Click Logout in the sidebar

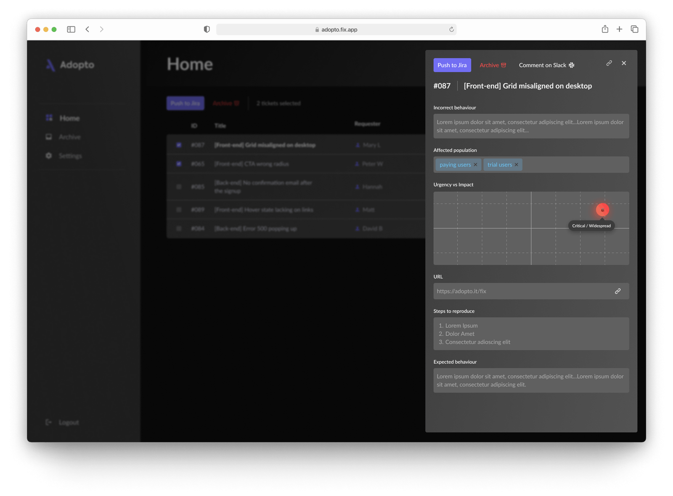69,422
